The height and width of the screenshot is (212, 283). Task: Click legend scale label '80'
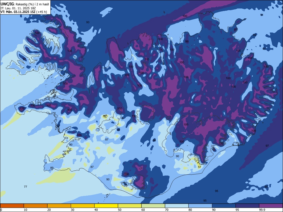pyautogui.click(x=190, y=210)
